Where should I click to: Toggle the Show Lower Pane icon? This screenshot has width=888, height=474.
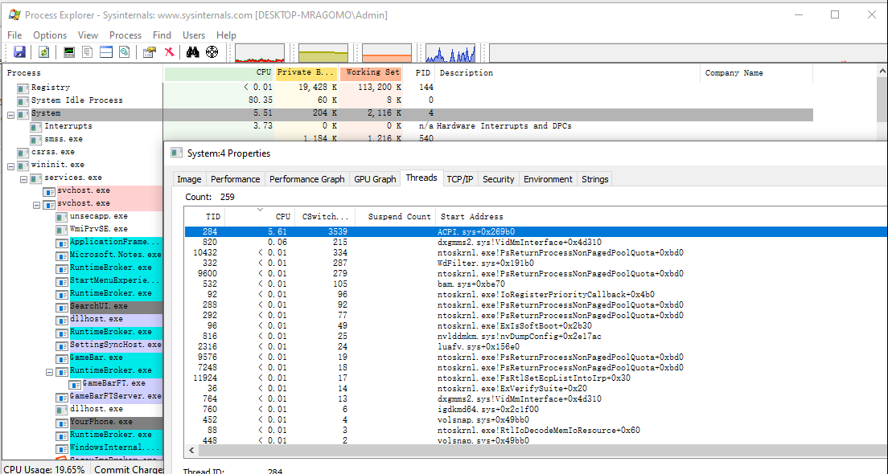click(106, 52)
